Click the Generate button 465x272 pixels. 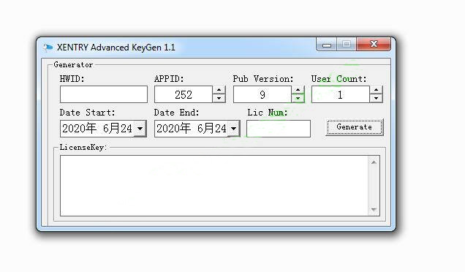[355, 127]
